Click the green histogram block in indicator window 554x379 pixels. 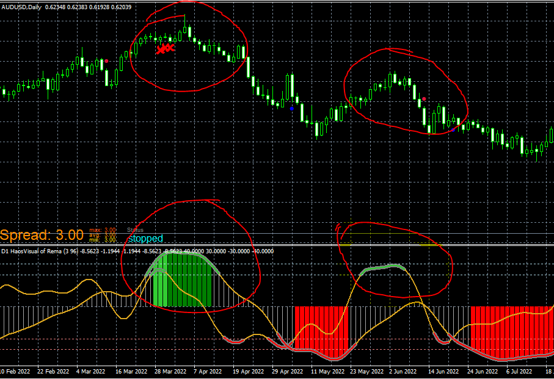point(182,280)
